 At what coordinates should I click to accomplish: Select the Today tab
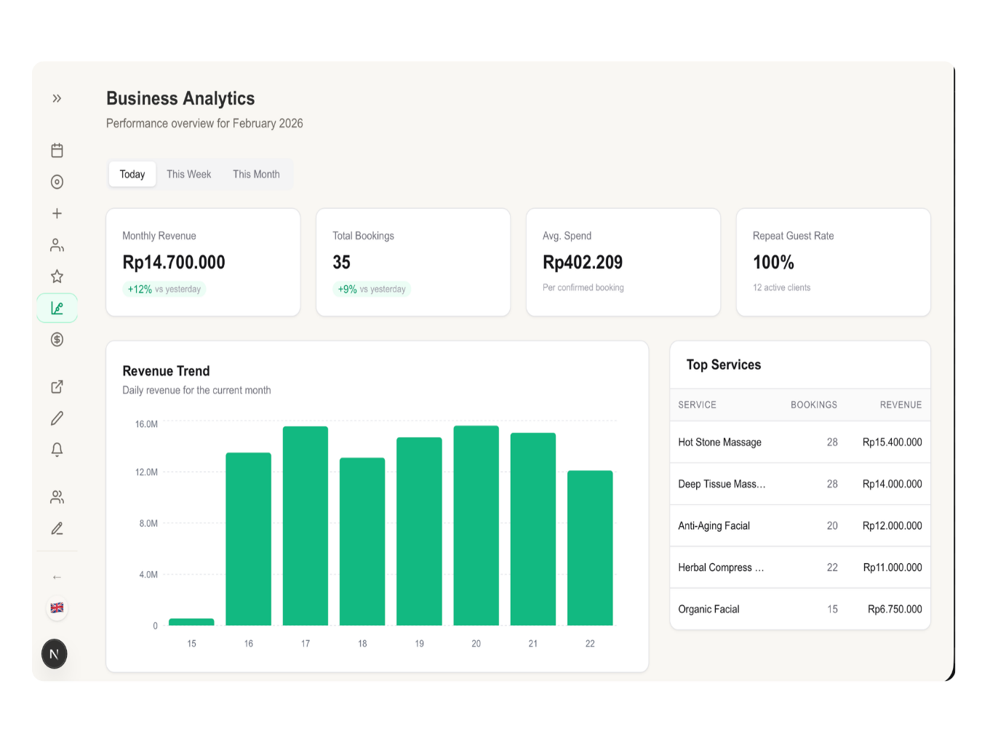click(132, 175)
